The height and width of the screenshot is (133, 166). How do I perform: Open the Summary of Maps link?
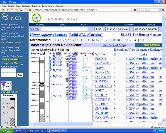(x=114, y=45)
